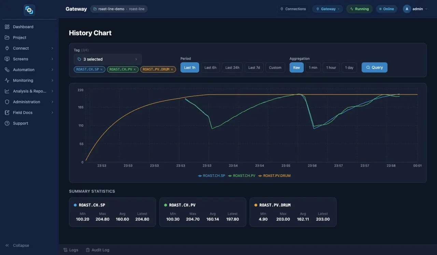Select 1 hour aggregation
The height and width of the screenshot is (255, 437).
(331, 67)
